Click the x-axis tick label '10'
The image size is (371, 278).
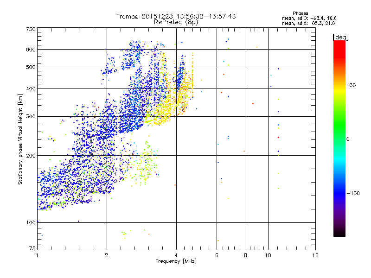(268, 255)
